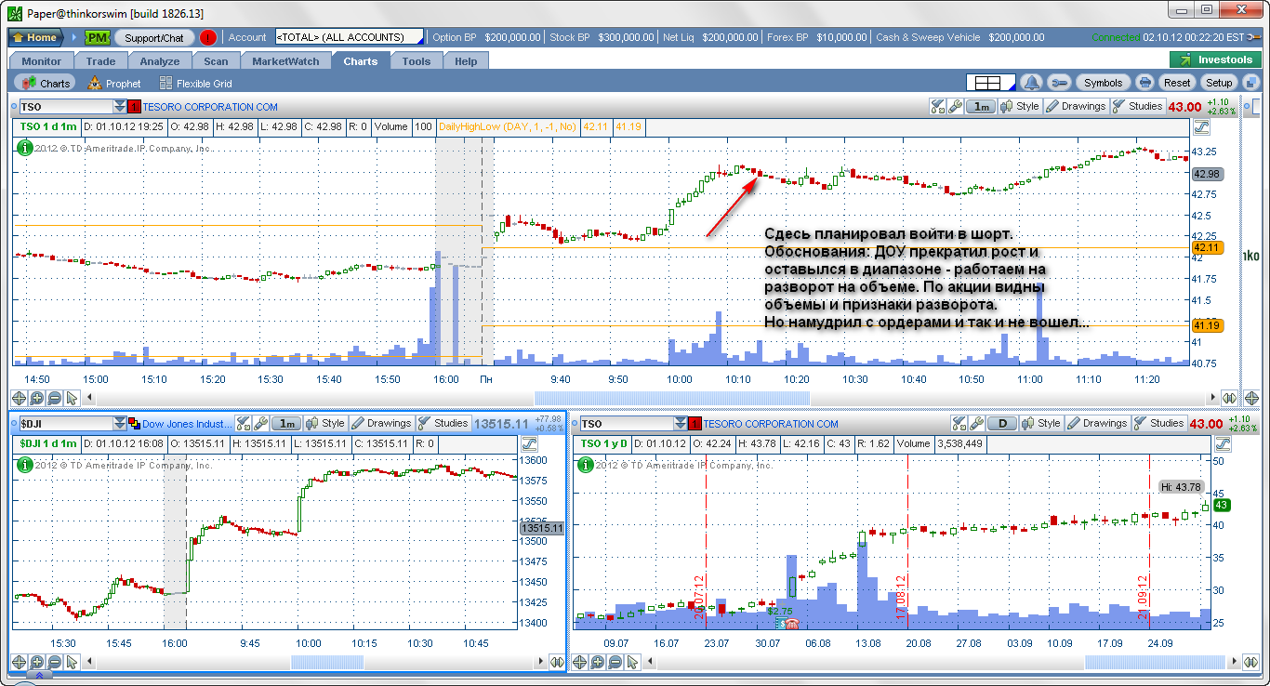1270x686 pixels.
Task: Toggle D timeframe button on daily TSO chart
Action: click(1002, 423)
